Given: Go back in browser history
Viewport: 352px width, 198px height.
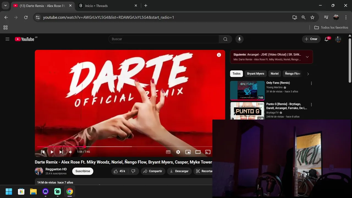Looking at the screenshot, I should (6, 17).
